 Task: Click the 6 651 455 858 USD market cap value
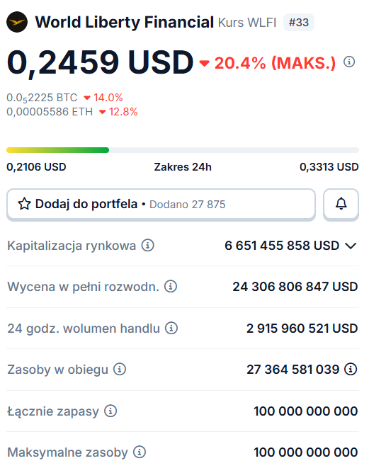[282, 246]
